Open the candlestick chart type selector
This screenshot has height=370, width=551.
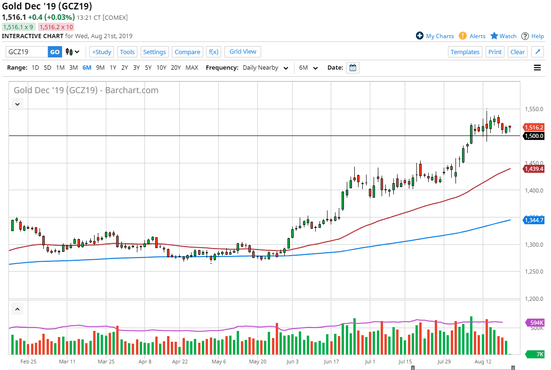coord(72,52)
